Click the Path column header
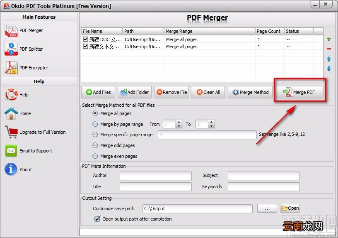Screen dimensions: 338x238 tap(143, 31)
